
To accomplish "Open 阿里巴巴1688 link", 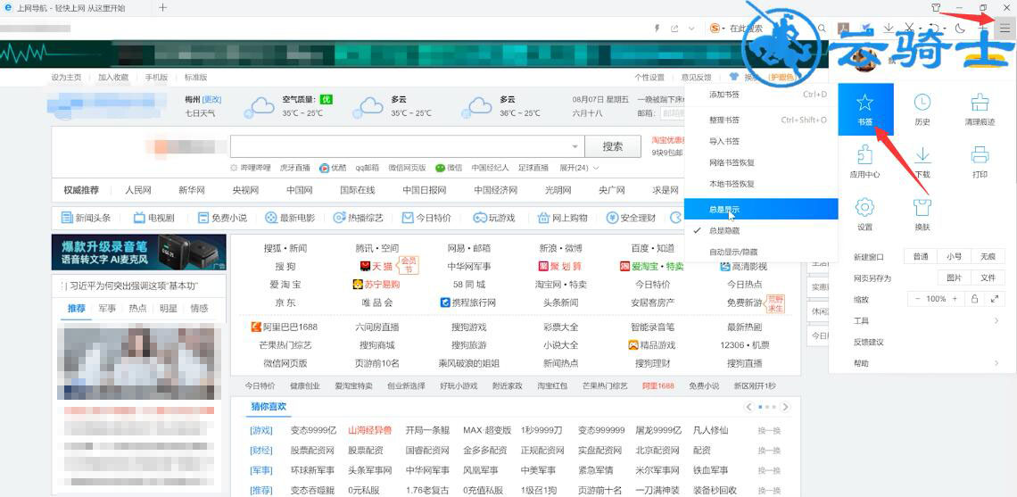I will tap(284, 327).
